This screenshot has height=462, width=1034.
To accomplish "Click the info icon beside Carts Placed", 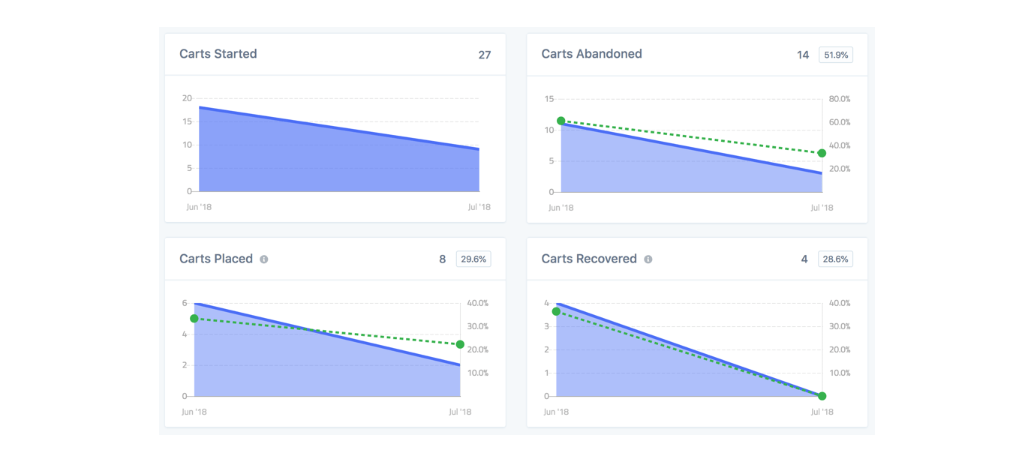I will [x=264, y=259].
